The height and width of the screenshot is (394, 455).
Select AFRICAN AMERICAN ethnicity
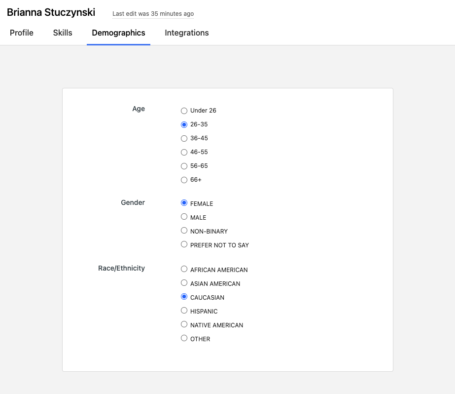coord(184,269)
